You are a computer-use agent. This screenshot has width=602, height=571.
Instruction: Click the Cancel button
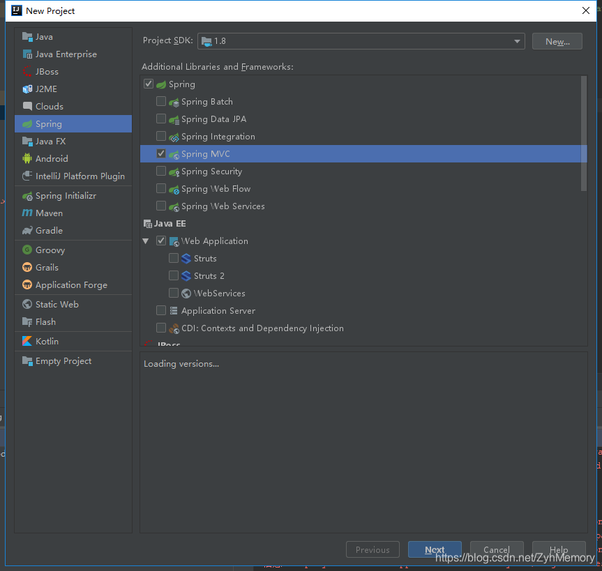[x=497, y=549]
